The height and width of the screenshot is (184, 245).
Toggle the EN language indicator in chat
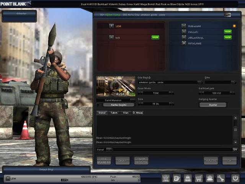click(x=235, y=149)
